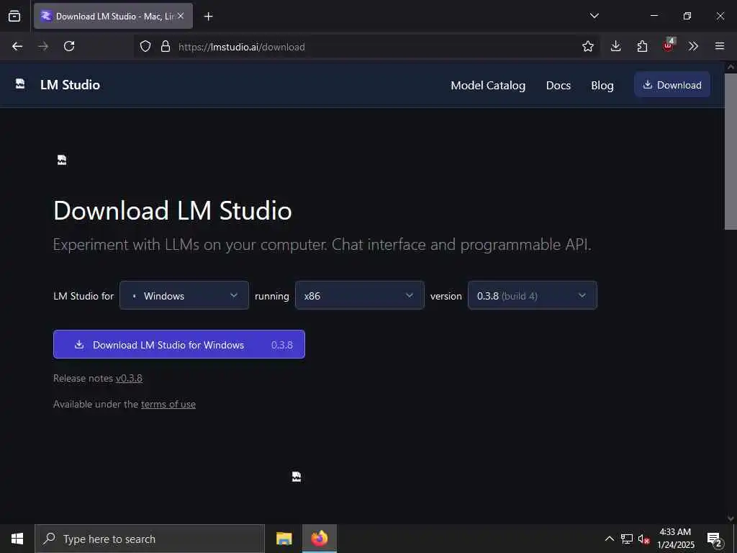Click the Firefox tab overview icon
Image resolution: width=737 pixels, height=553 pixels.
click(14, 16)
